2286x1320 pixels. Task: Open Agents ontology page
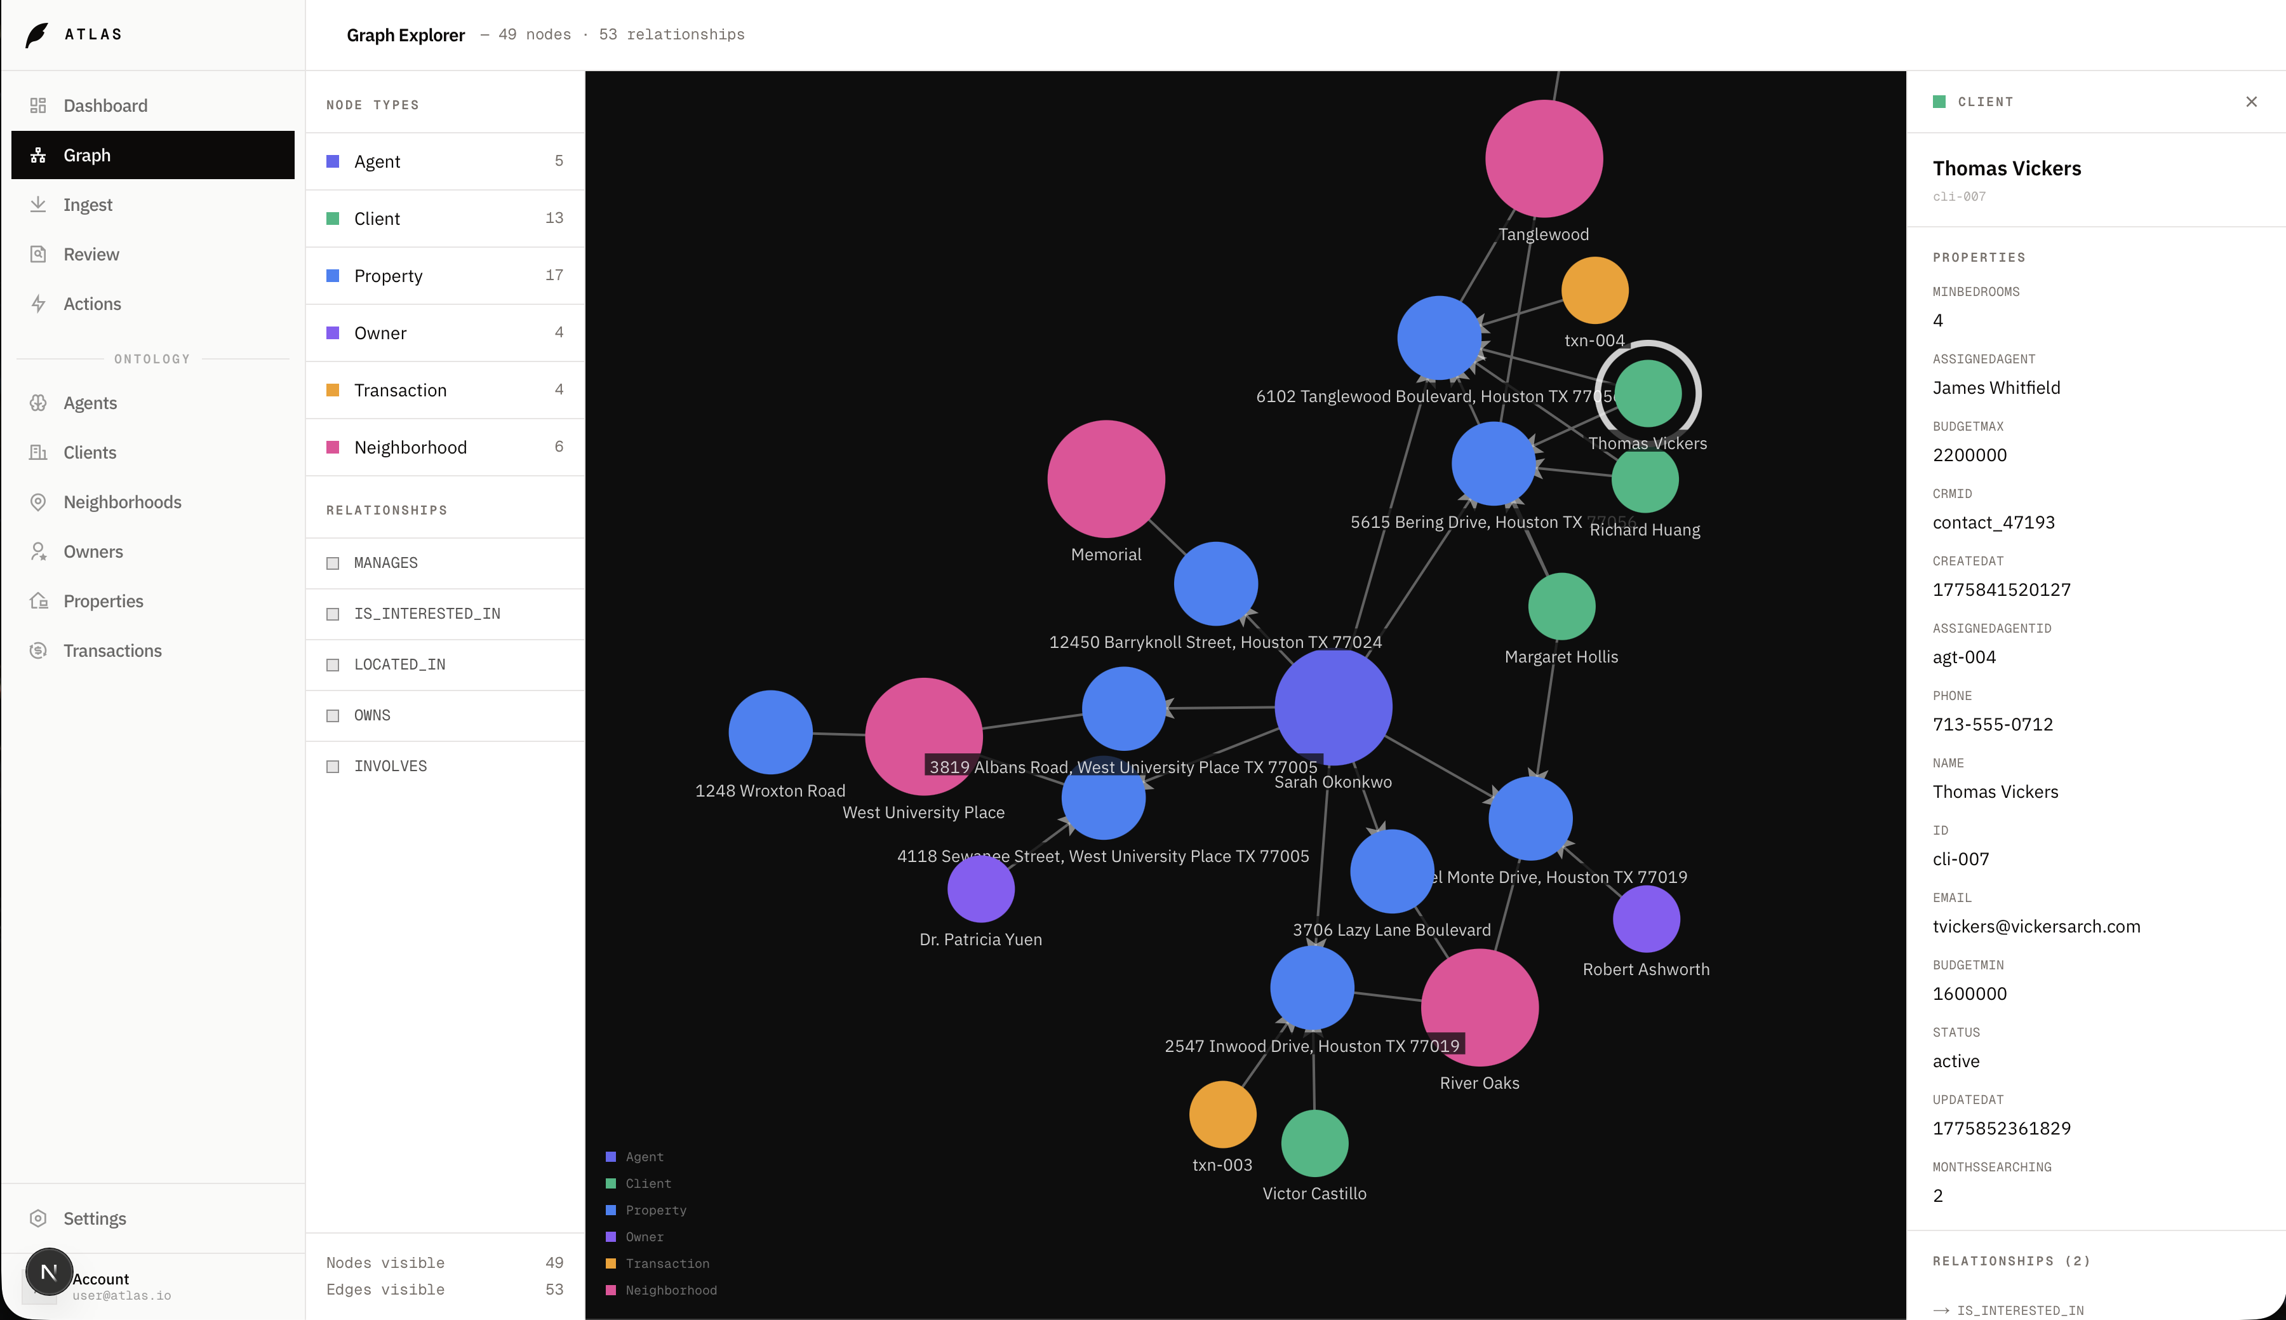click(152, 403)
